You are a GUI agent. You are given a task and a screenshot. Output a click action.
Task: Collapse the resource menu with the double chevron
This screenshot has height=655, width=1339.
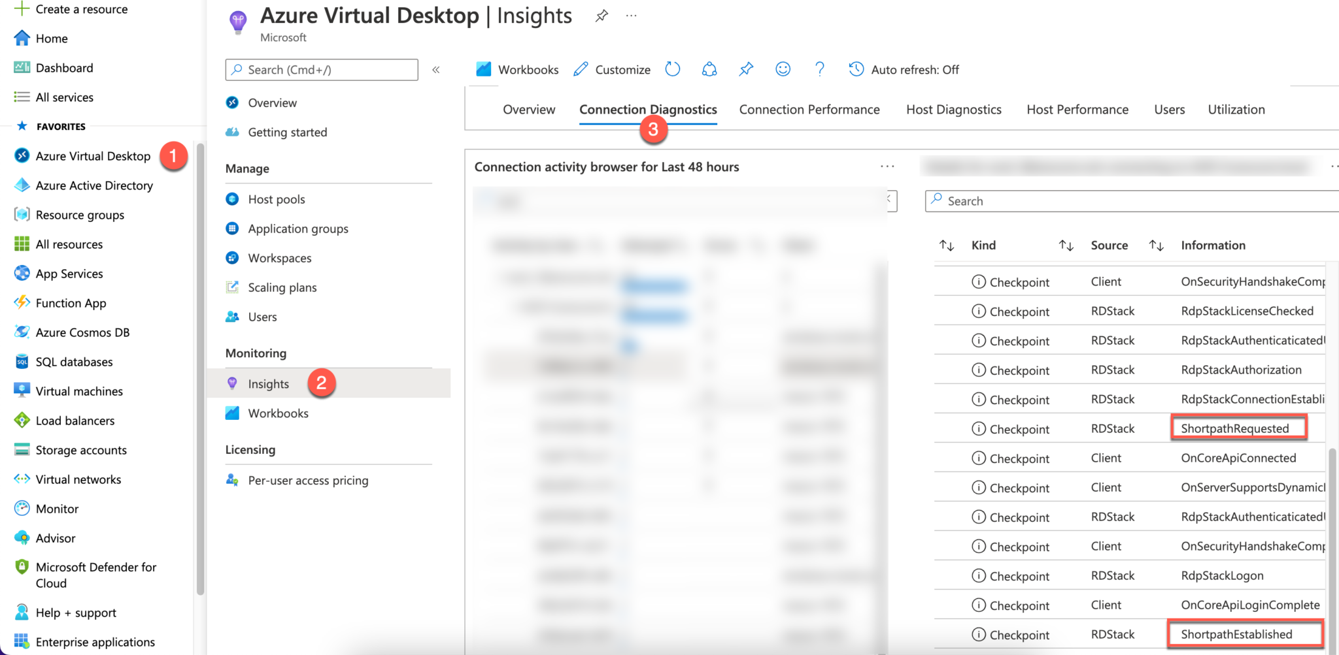436,70
